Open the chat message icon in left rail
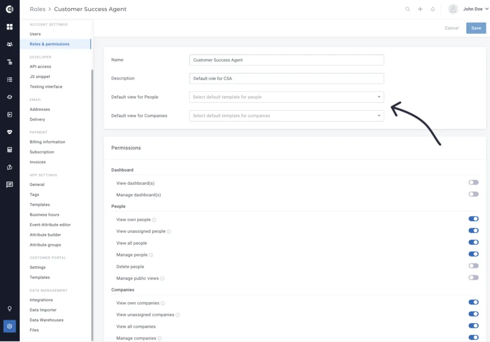This screenshot has height=342, width=490. coord(10,185)
